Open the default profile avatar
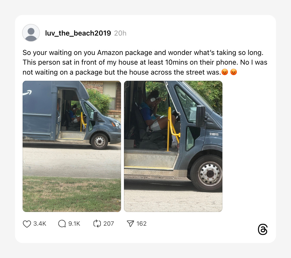 click(x=31, y=33)
